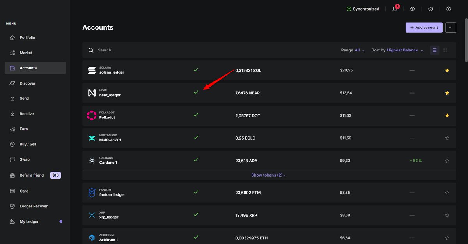The height and width of the screenshot is (244, 468).
Task: Open Send in the sidebar
Action: [35, 99]
